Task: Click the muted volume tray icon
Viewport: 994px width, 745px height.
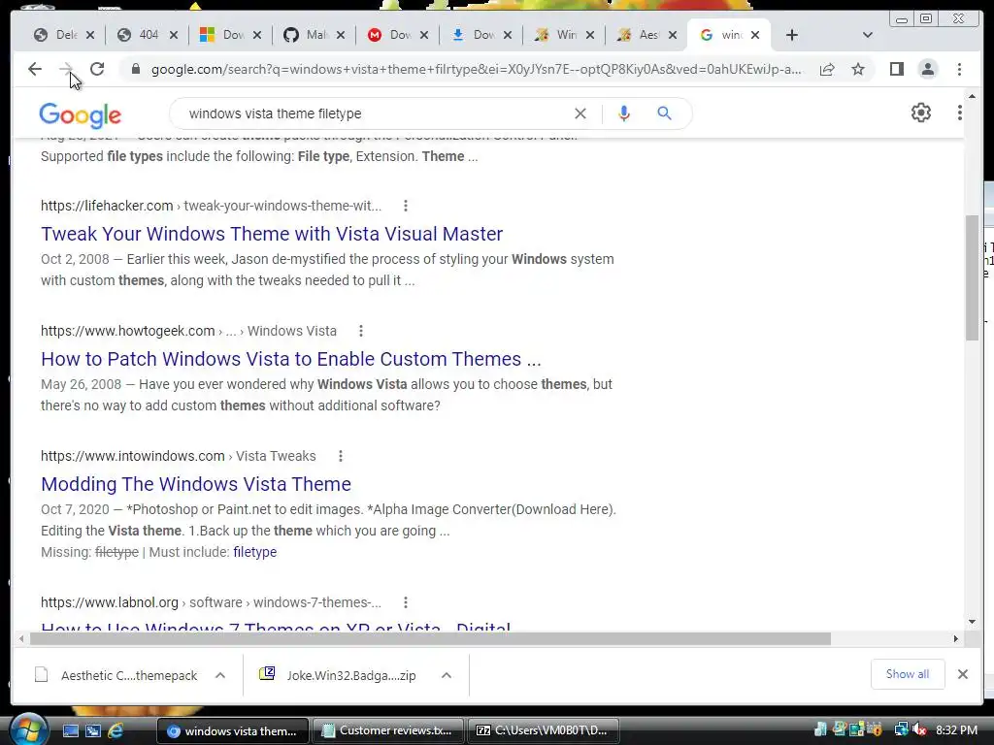Action: [919, 729]
